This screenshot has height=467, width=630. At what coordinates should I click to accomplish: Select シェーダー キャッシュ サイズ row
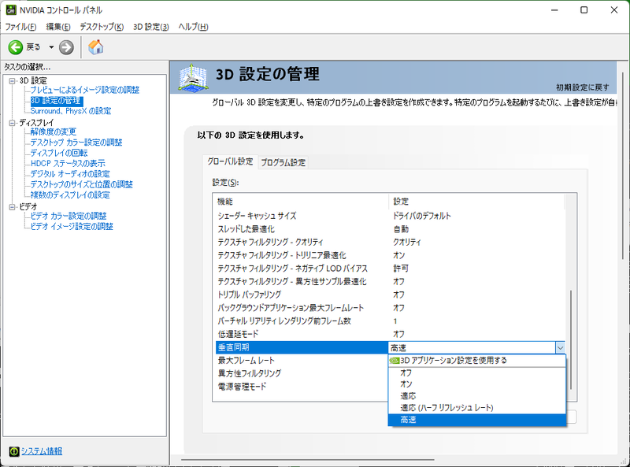(x=390, y=216)
